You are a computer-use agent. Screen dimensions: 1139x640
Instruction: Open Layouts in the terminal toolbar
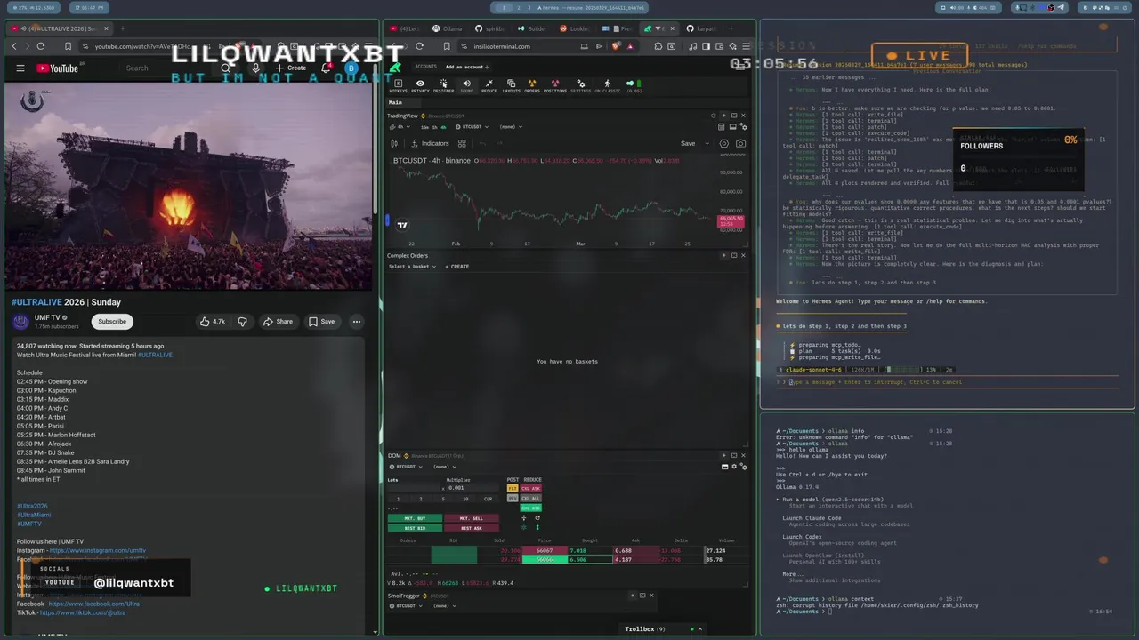511,86
